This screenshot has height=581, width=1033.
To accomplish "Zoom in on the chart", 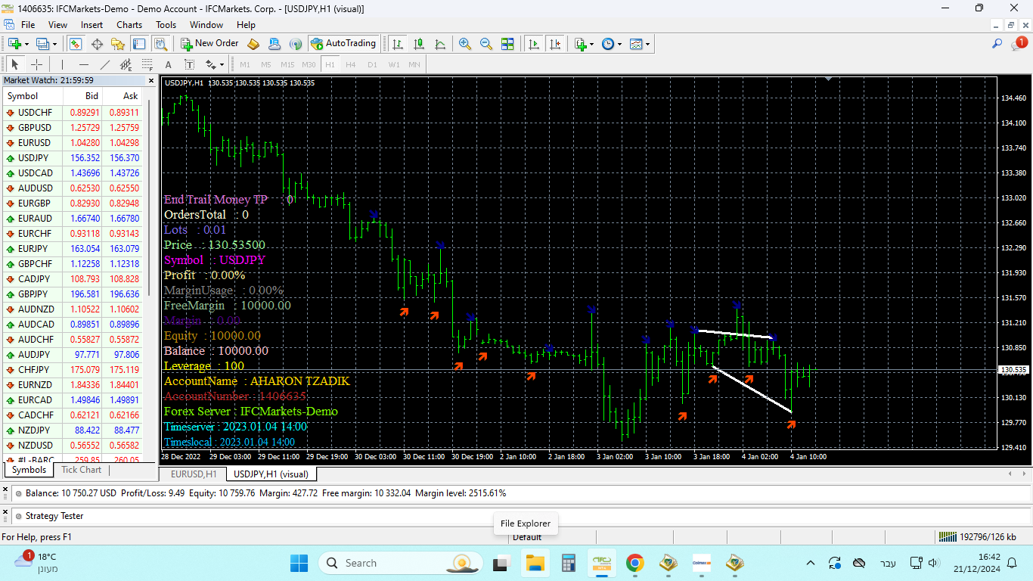I will 465,44.
